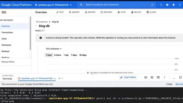Open the Help question mark icon
Viewport: 183px width, 103px height.
click(x=167, y=5)
